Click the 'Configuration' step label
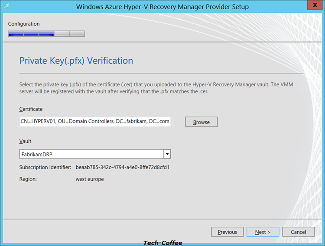 24,24
